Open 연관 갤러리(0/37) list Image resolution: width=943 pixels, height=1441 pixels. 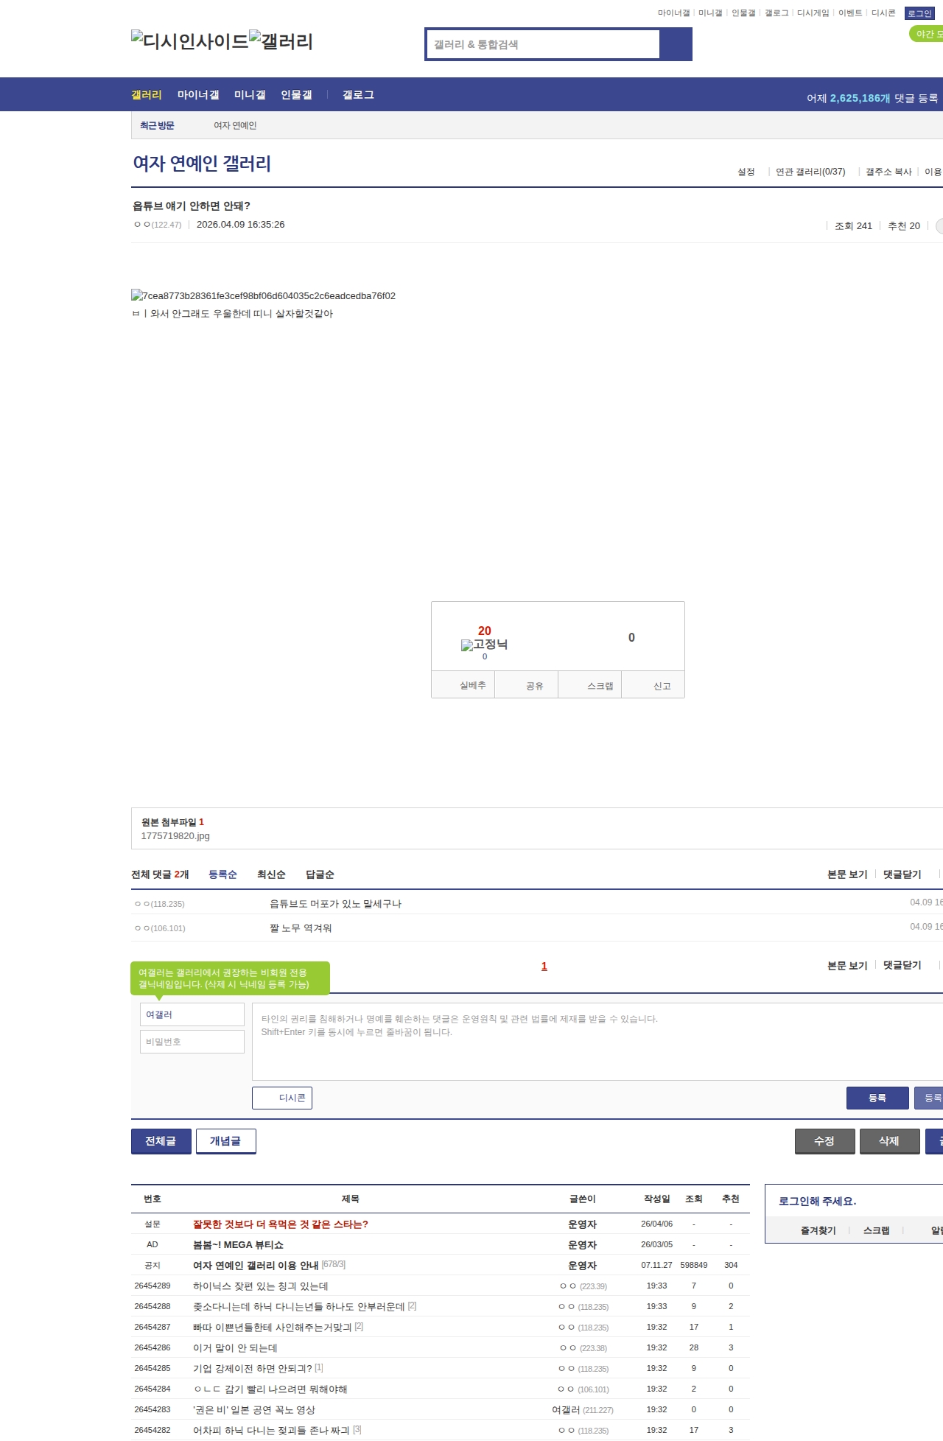(810, 172)
